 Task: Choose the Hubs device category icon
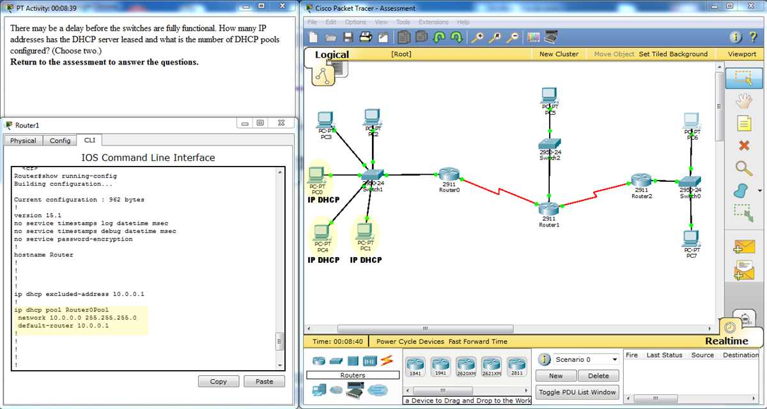click(353, 361)
